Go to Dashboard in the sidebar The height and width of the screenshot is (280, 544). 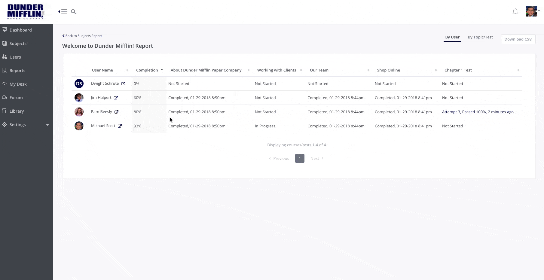(x=20, y=30)
